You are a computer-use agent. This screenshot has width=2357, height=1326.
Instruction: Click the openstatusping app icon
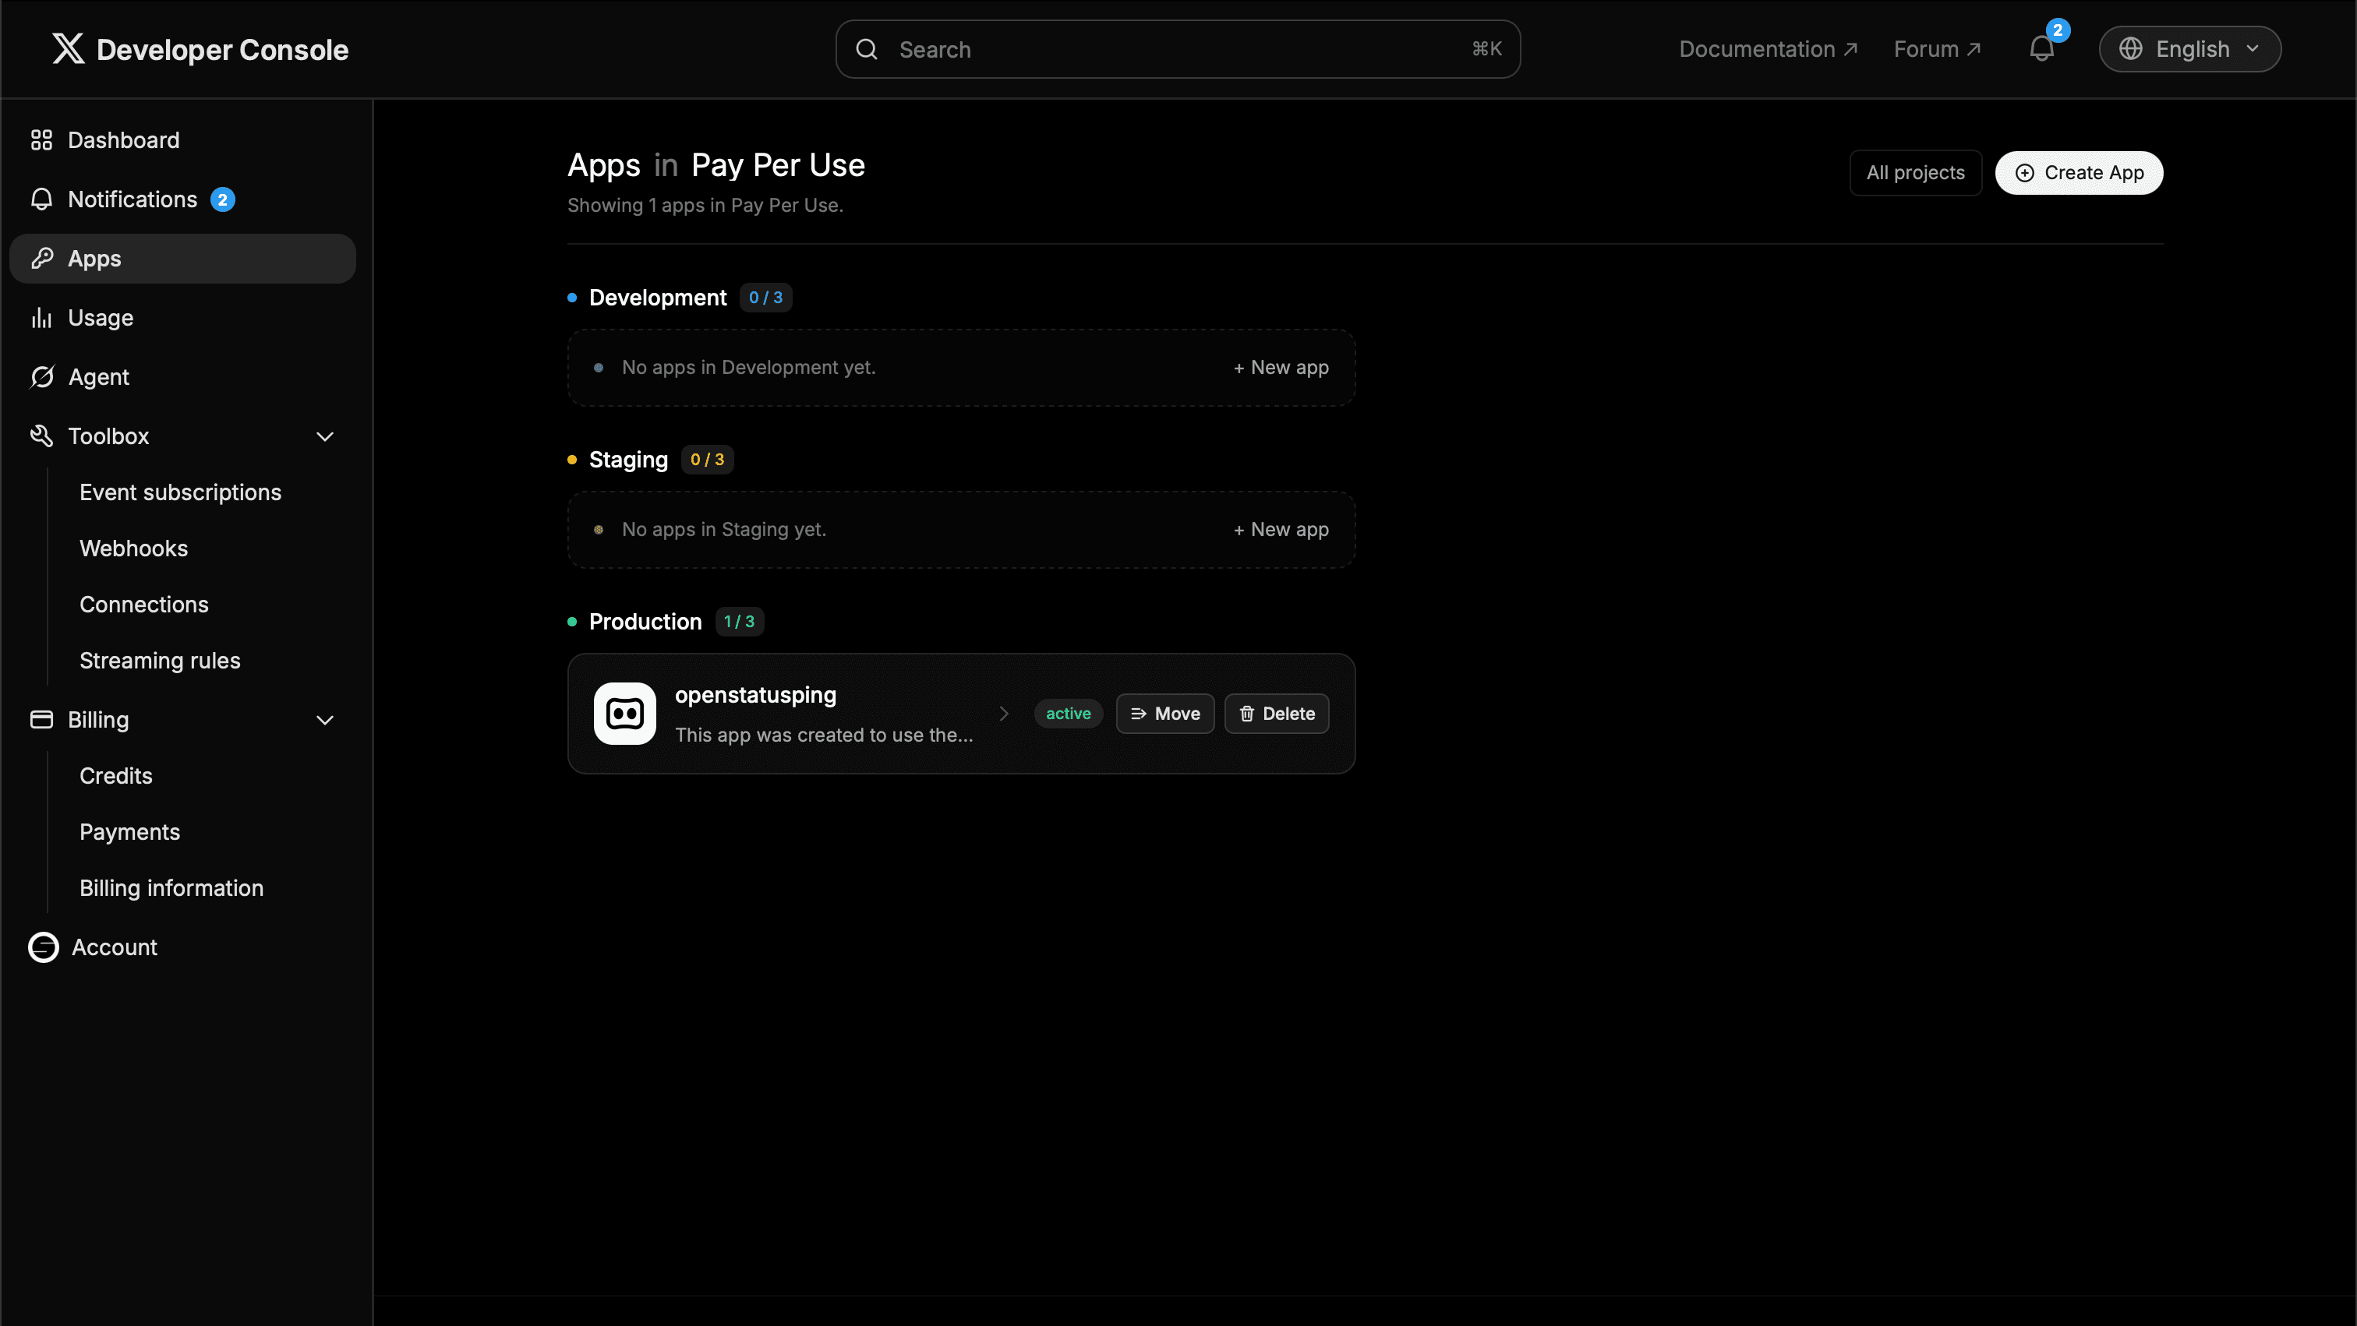point(625,714)
